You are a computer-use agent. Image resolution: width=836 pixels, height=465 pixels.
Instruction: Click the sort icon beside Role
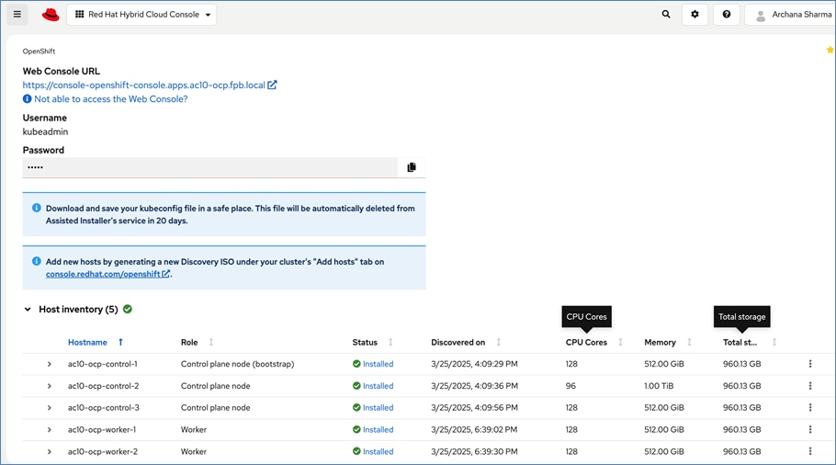tap(211, 343)
